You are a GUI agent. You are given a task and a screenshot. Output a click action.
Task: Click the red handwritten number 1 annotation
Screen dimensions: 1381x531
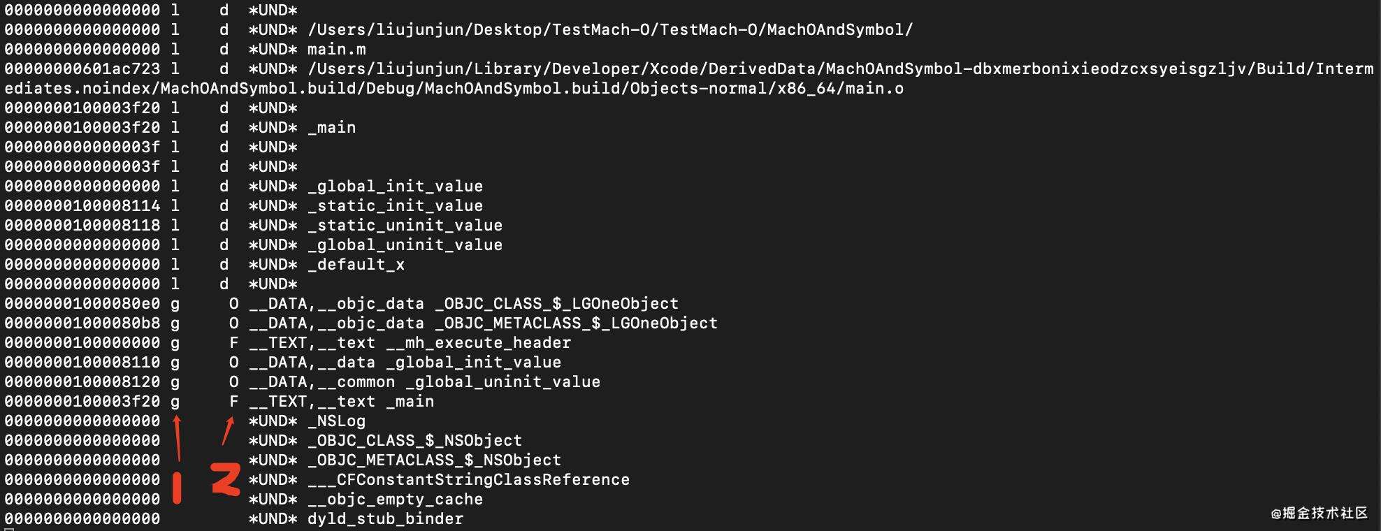tap(178, 488)
